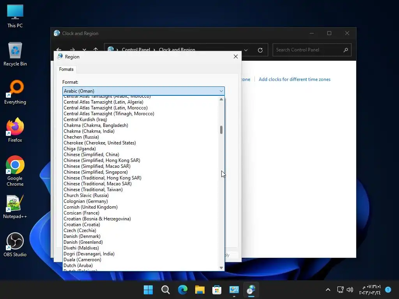This screenshot has height=299, width=399.
Task: Open Notepad++ desktop shortcut
Action: coord(15,207)
